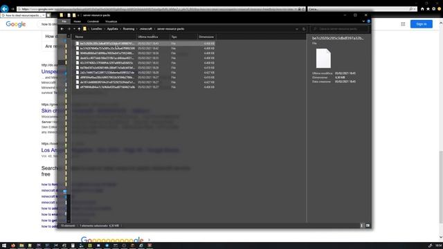The image size is (443, 249).
Task: Switch to the Home ribbon tab
Action: pyautogui.click(x=77, y=21)
